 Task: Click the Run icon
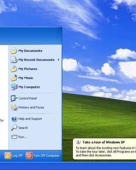tap(14, 137)
